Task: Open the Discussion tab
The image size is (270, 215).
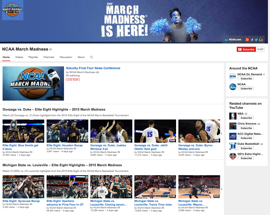Action: (x=66, y=57)
